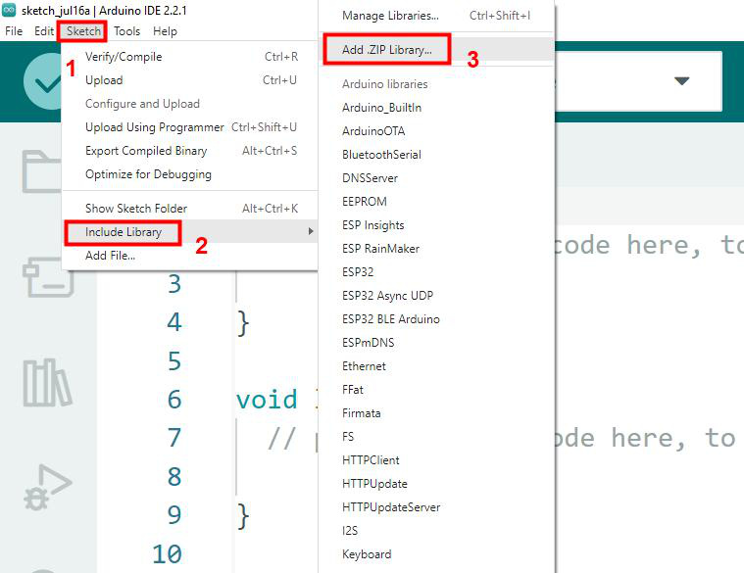
Task: Select the Include Library entry
Action: point(190,232)
